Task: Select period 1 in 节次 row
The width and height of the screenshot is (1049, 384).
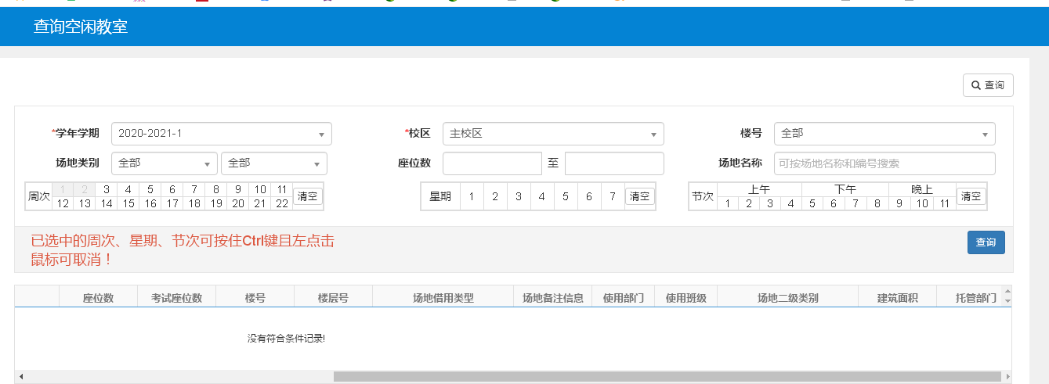Action: click(728, 203)
